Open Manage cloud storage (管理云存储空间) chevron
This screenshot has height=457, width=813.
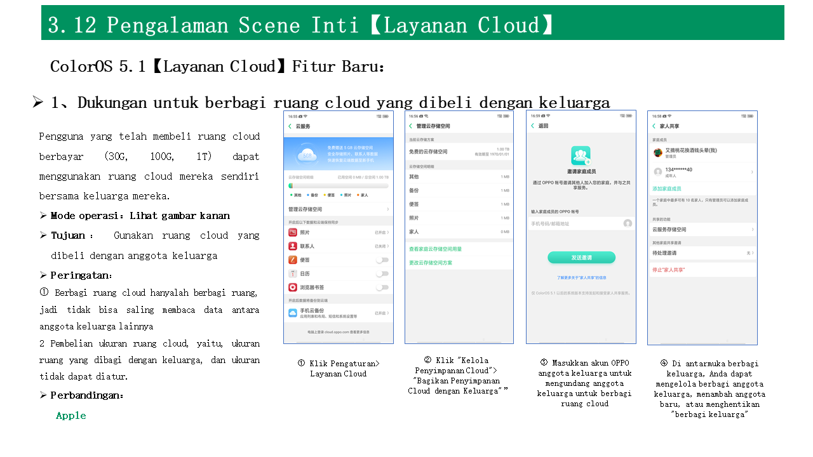point(388,209)
